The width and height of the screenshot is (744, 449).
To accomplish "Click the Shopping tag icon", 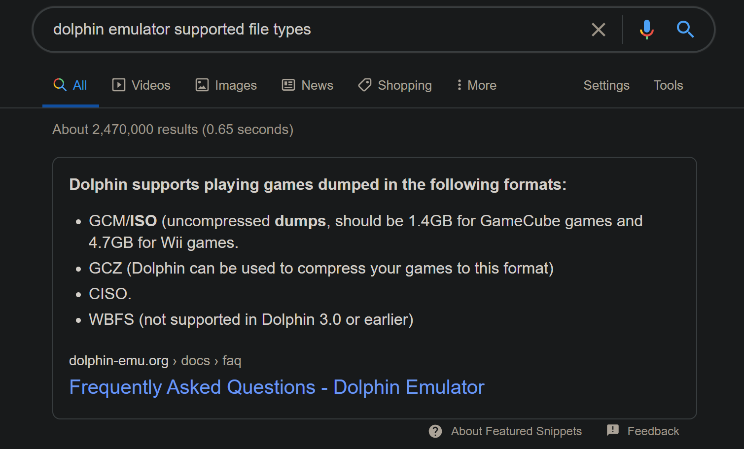I will click(365, 85).
